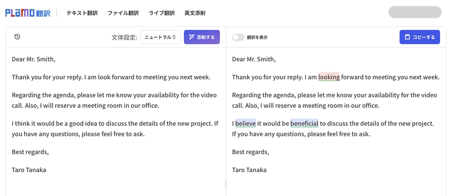The width and height of the screenshot is (451, 196).
Task: Click the highlighted word "believe"
Action: [x=246, y=123]
